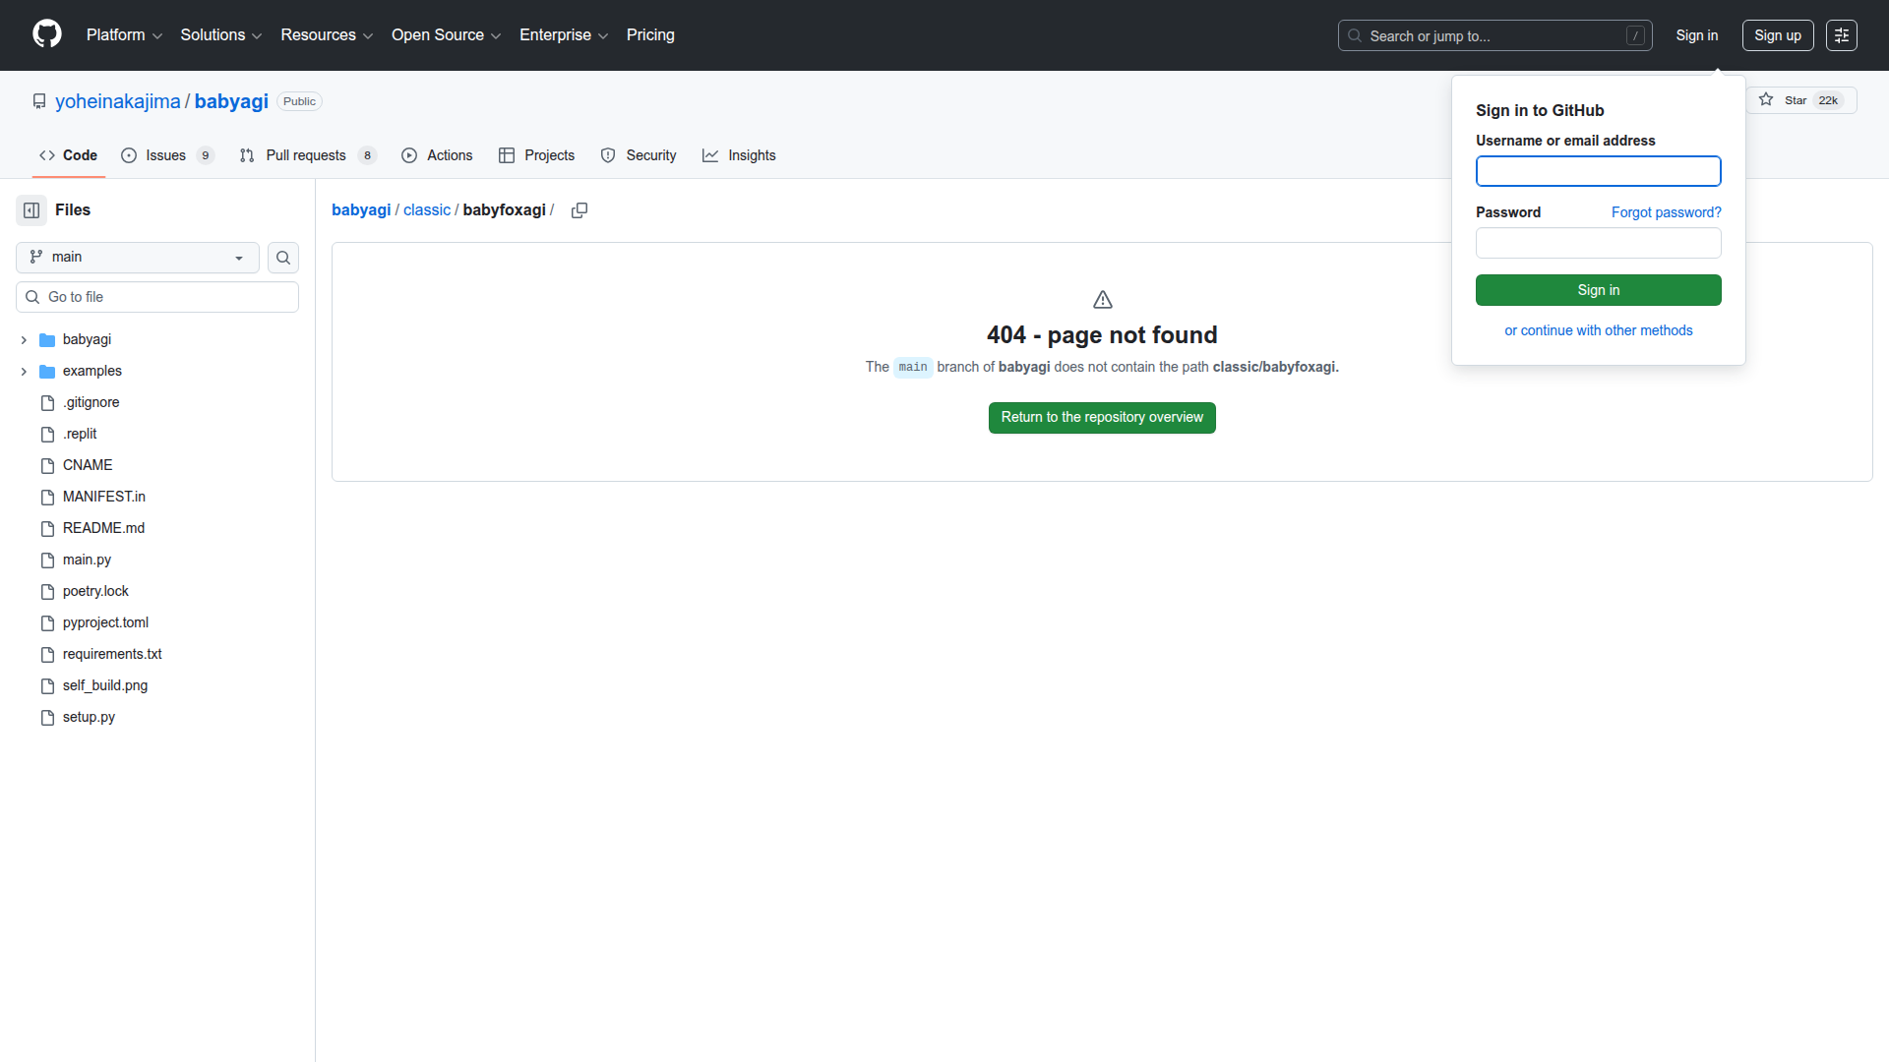Open the main branch selector dropdown

tap(137, 257)
